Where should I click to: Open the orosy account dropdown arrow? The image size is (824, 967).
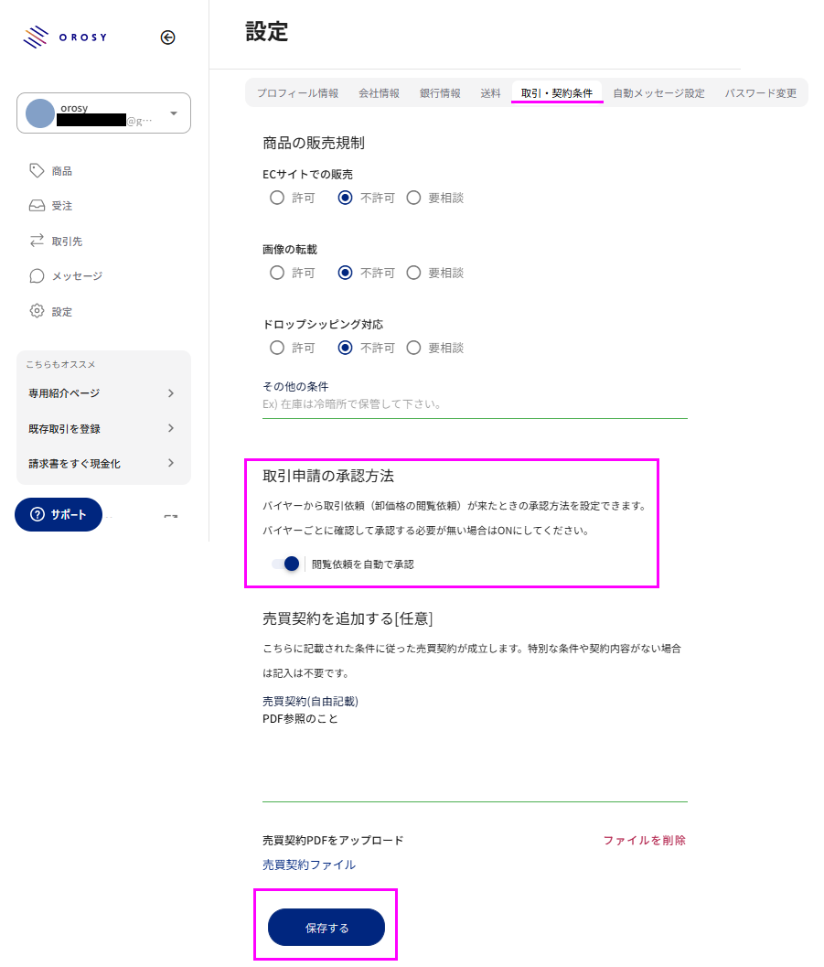point(174,113)
